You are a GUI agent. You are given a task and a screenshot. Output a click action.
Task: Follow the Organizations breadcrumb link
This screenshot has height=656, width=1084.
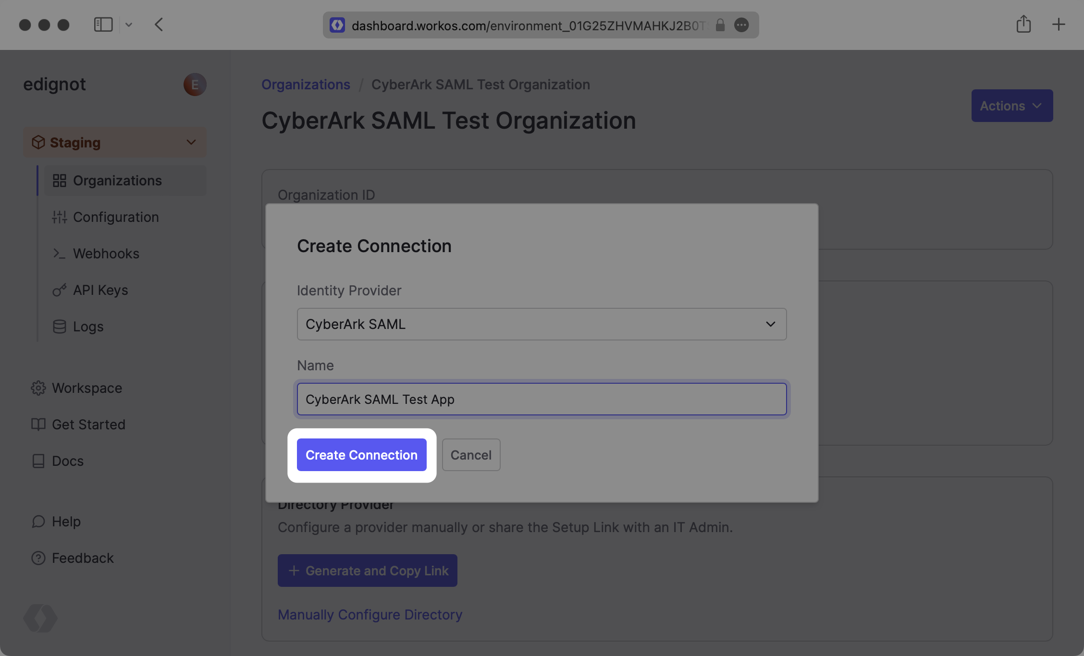coord(306,85)
